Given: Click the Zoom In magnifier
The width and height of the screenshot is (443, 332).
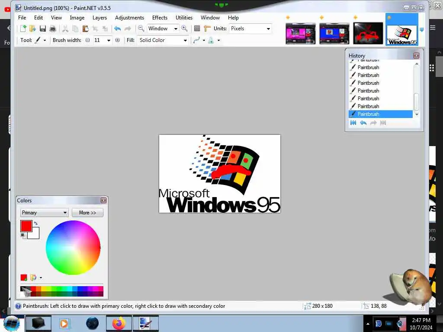Looking at the screenshot, I should [x=184, y=28].
